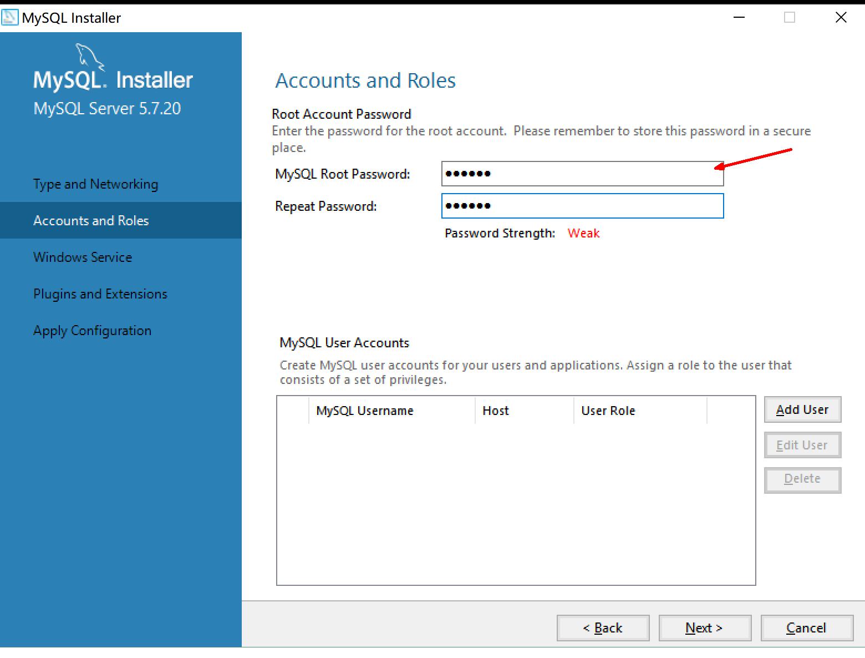Click the Edit User button
This screenshot has height=658, width=865.
click(802, 445)
